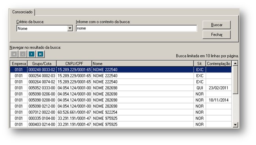Select row with Grupo/Cota 000335 0104-00
Image resolution: width=256 pixels, height=145 pixels.
(121, 118)
